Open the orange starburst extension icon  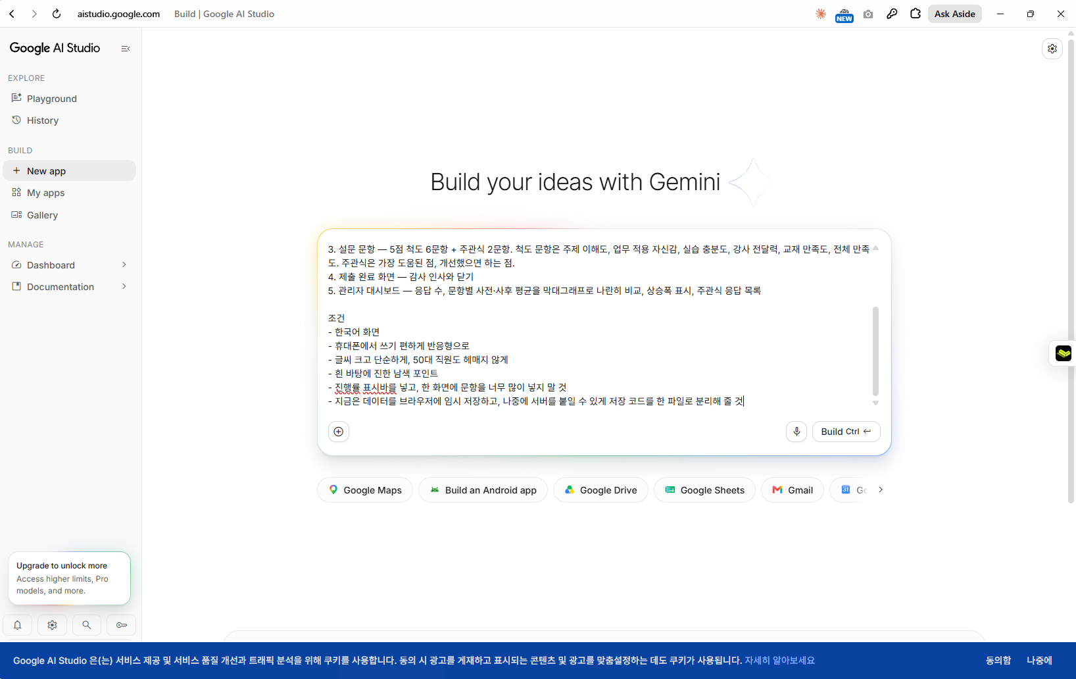(x=821, y=14)
